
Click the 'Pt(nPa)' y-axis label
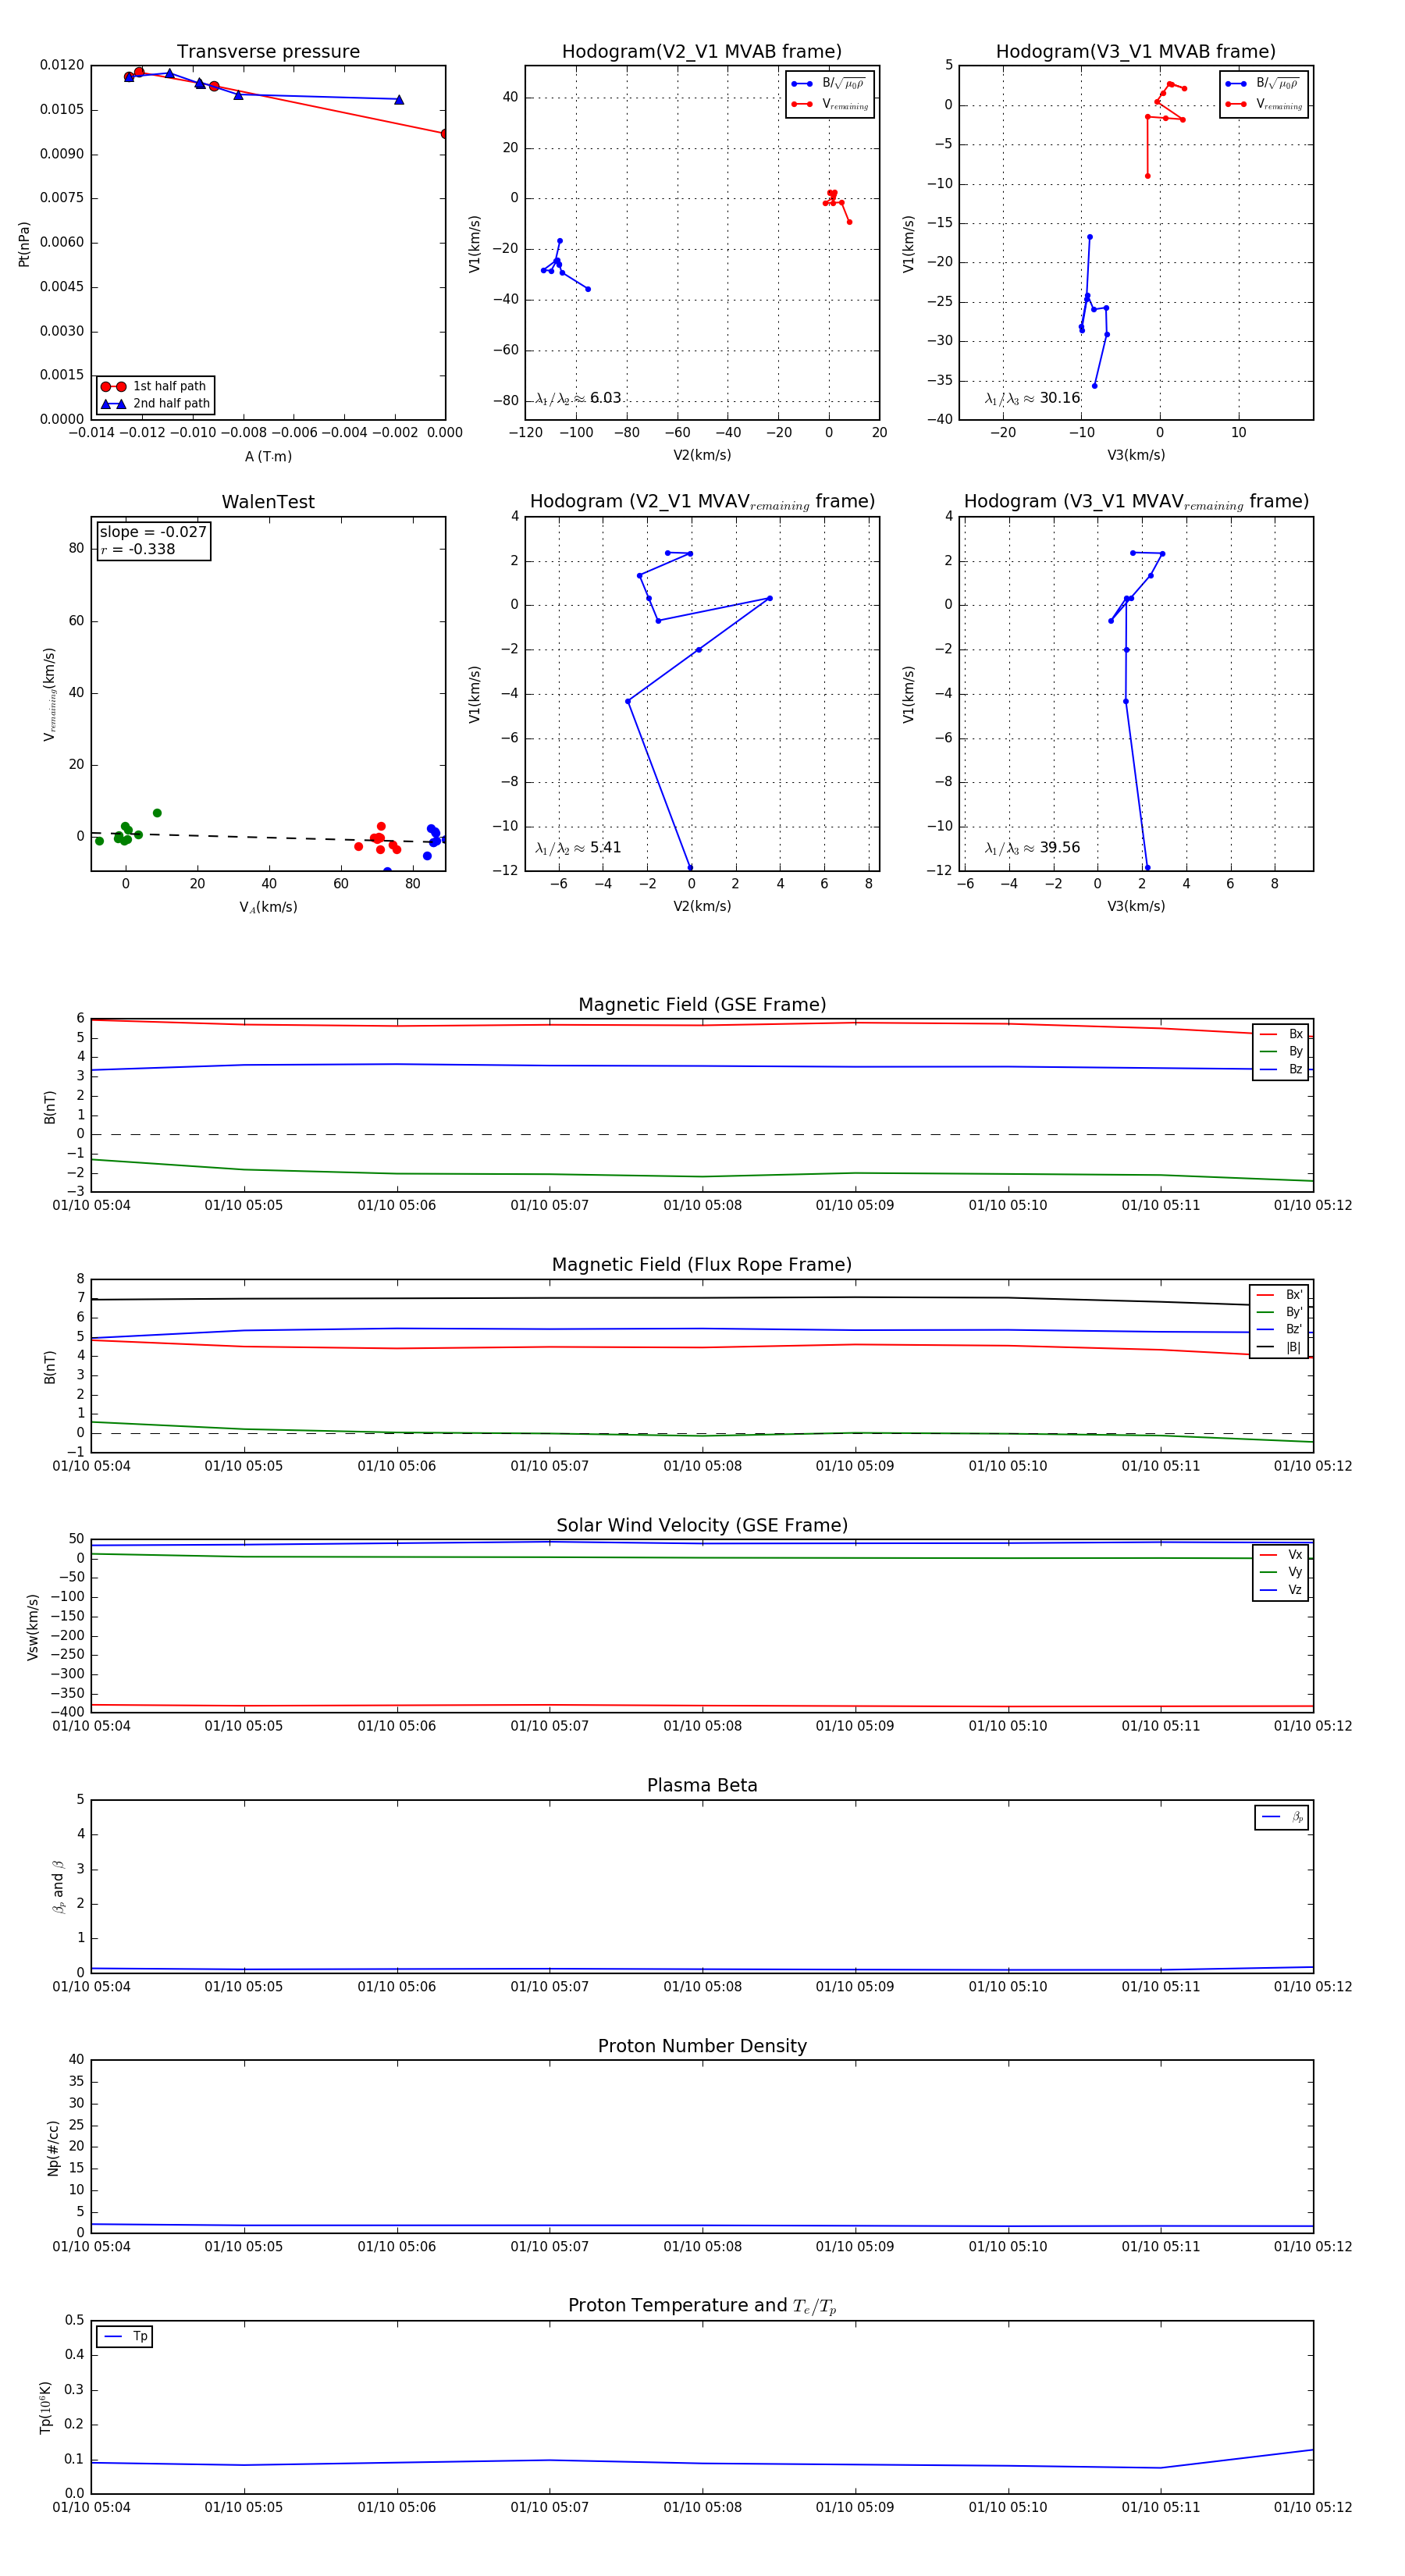tap(24, 244)
